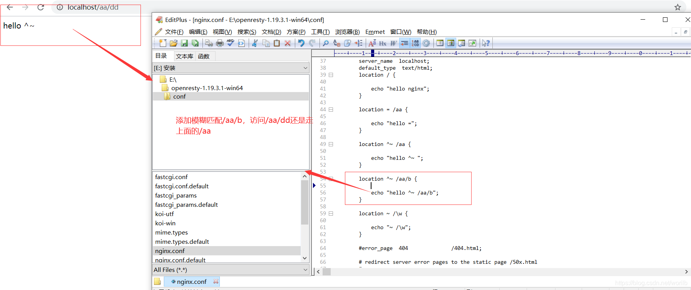Select fastcgi.conf in the file list
Screen dimensions: 691x290
point(172,177)
